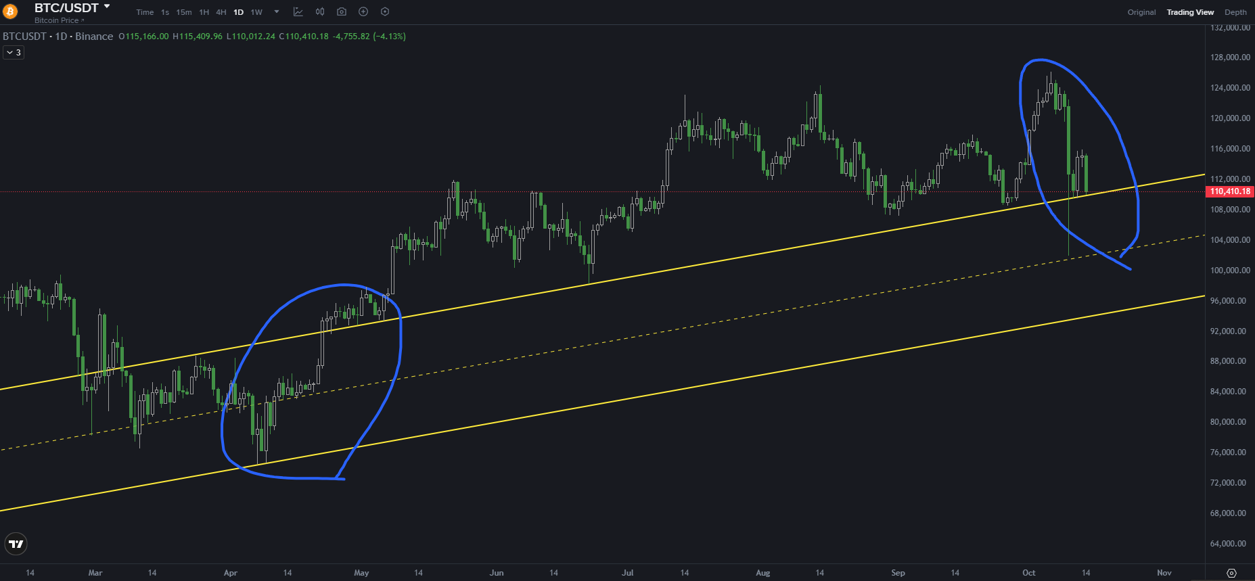1255x581 pixels.
Task: Select the Trading View tab
Action: coord(1190,12)
